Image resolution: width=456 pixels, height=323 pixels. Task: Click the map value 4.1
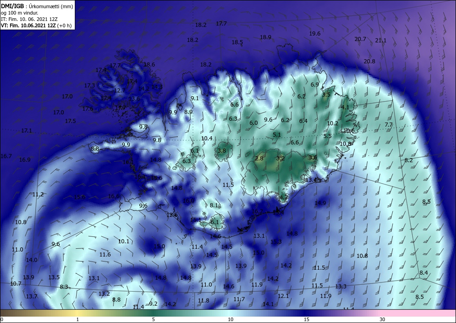pos(345,107)
